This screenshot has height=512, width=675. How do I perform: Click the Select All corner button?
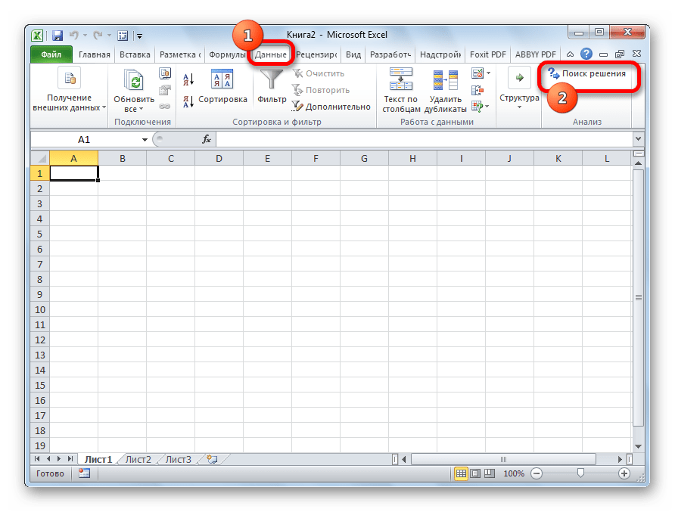40,158
